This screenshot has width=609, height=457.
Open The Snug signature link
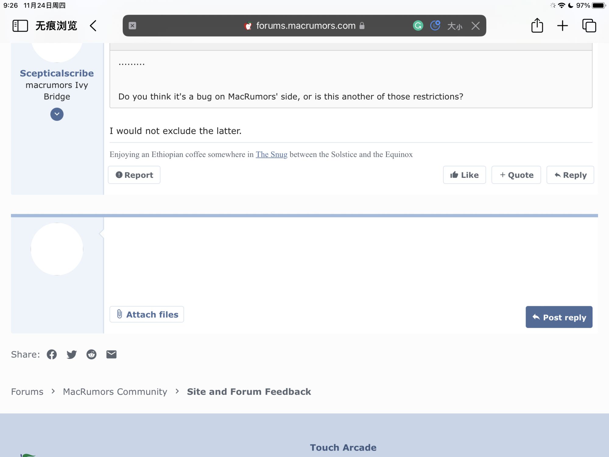tap(271, 154)
